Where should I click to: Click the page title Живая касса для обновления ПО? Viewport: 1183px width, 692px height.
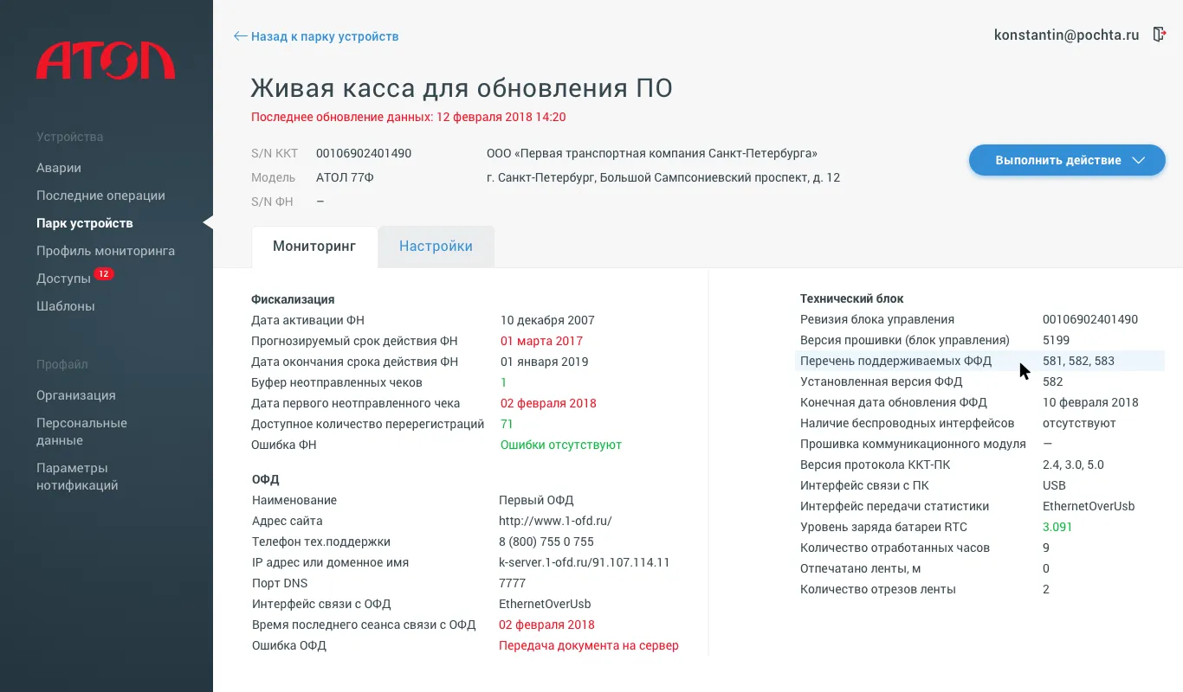462,88
